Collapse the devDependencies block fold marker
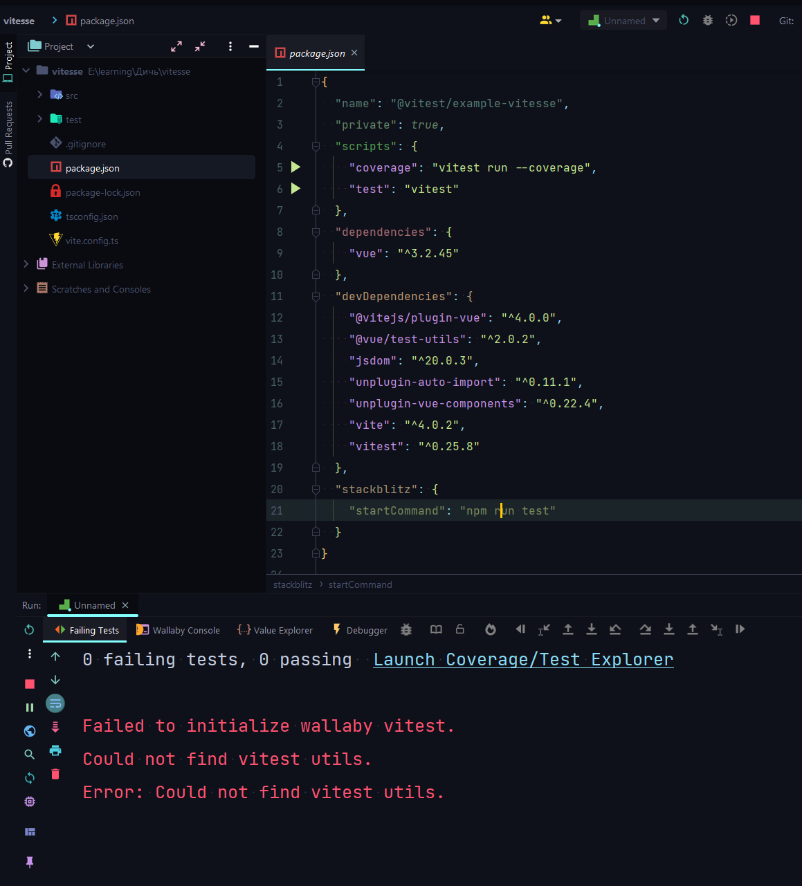Screen dimensions: 802x886 pyautogui.click(x=316, y=296)
